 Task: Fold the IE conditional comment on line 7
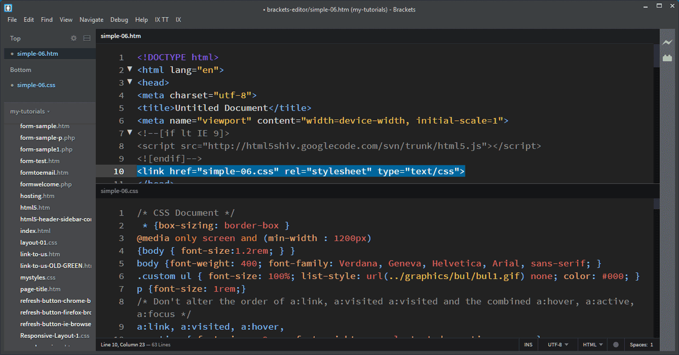(130, 133)
